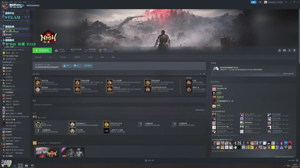300x168 pixels.
Task: Click the green 开始游戏 play button
Action: [42, 50]
